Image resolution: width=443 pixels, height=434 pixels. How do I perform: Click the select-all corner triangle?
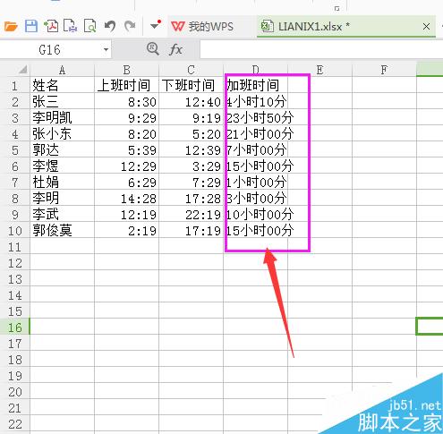23,70
